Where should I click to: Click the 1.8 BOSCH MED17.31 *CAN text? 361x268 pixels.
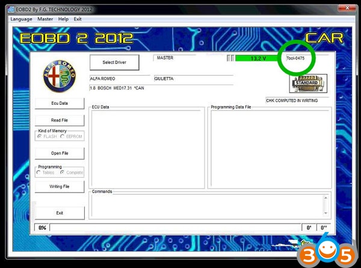click(x=117, y=88)
